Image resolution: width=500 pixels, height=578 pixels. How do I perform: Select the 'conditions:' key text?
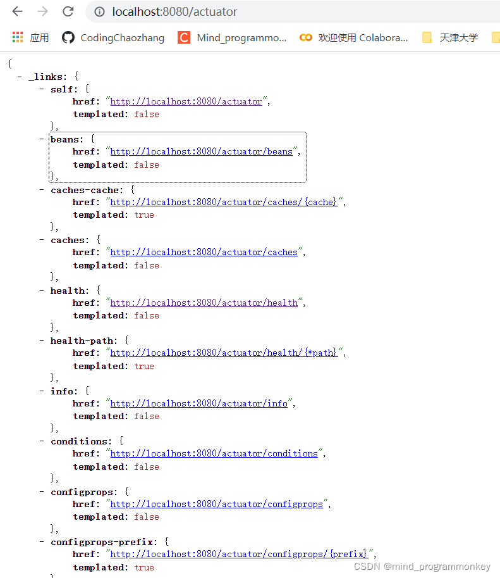click(81, 442)
